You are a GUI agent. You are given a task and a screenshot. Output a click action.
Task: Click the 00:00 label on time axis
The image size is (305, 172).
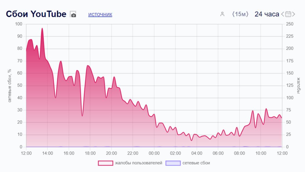point(154,153)
